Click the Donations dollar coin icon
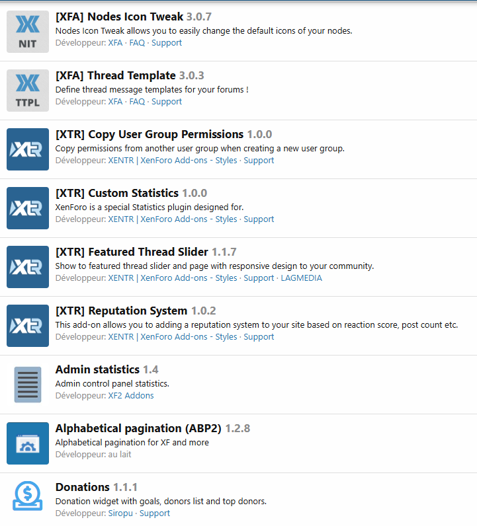 pyautogui.click(x=28, y=496)
